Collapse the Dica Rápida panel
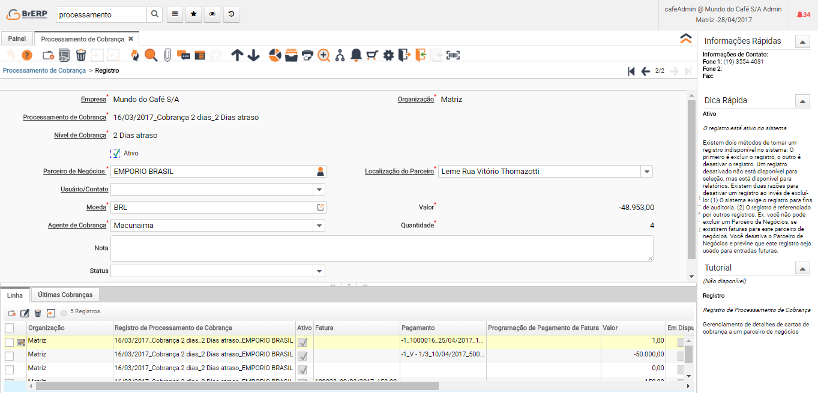The height and width of the screenshot is (393, 818). click(802, 101)
